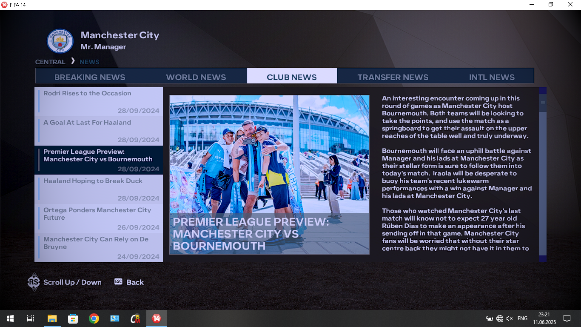
Task: Open Haaland Hoping to Break Duck article
Action: tap(99, 189)
